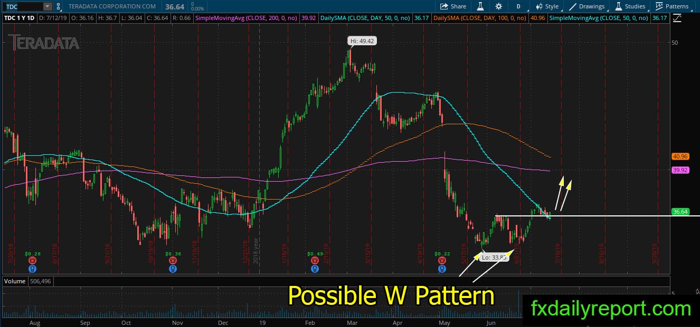Click the Share button

(453, 6)
